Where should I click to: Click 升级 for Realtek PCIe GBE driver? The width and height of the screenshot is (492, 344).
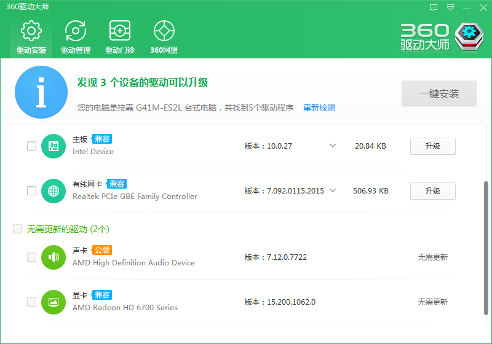pyautogui.click(x=433, y=191)
